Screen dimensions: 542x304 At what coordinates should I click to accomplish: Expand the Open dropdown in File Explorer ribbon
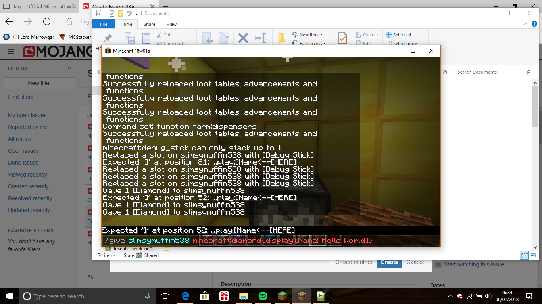(367, 35)
